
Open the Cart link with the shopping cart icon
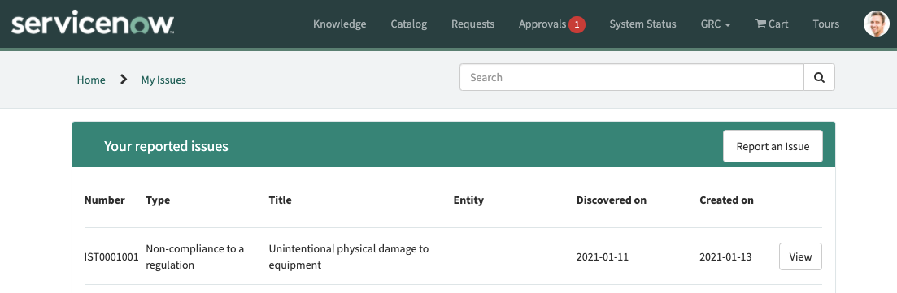[772, 24]
